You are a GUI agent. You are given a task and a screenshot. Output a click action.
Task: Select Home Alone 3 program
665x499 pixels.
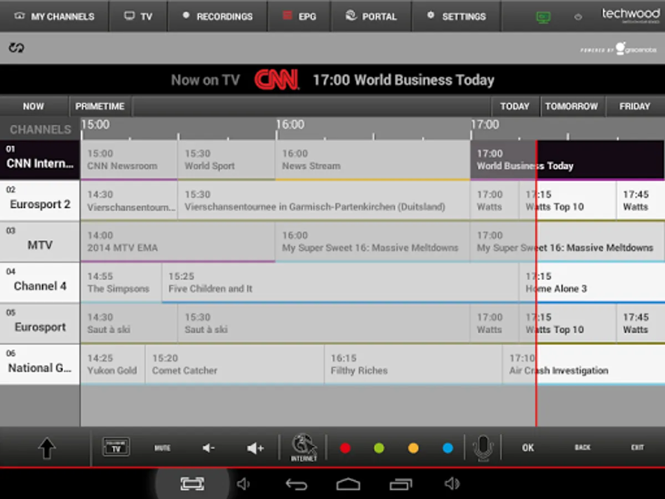click(592, 283)
